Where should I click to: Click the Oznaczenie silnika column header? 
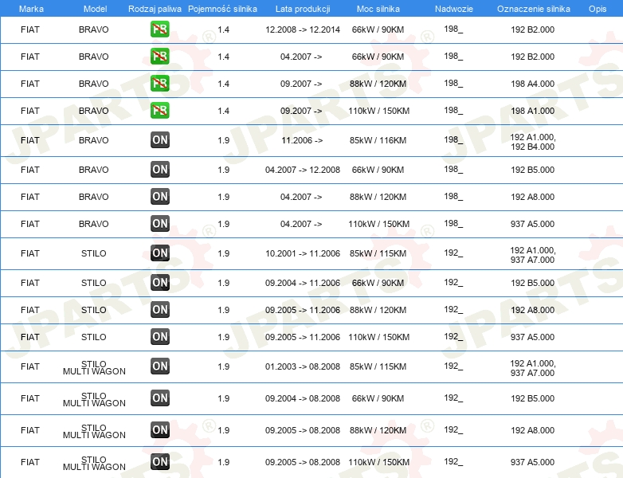[533, 9]
